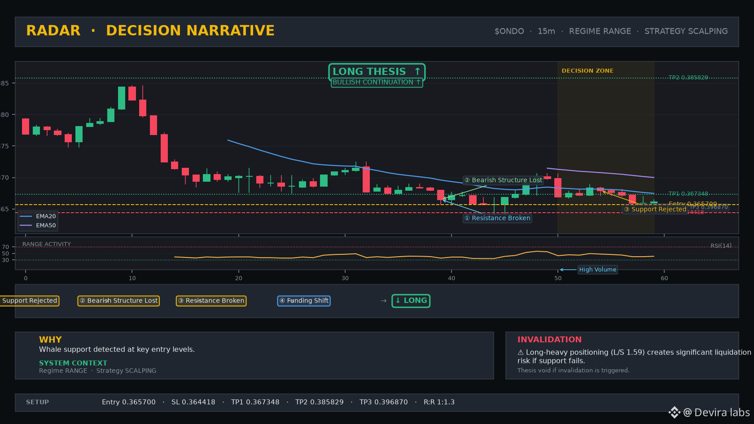754x424 pixels.
Task: Click the x-axis tick labeled 30
Action: 345,278
